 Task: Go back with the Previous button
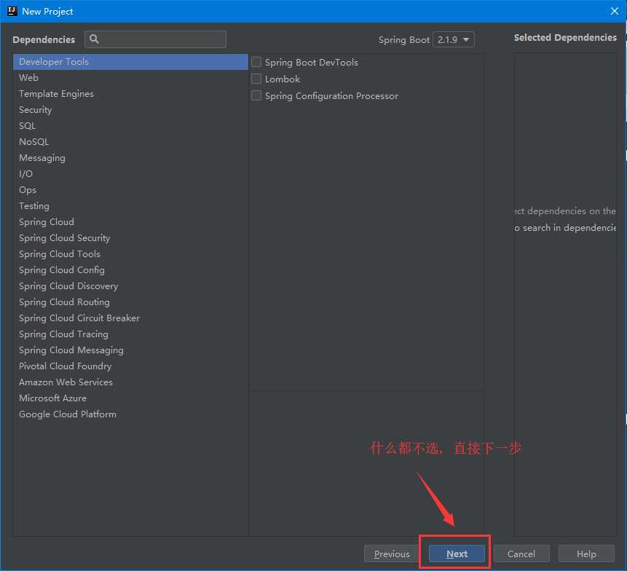(x=392, y=554)
